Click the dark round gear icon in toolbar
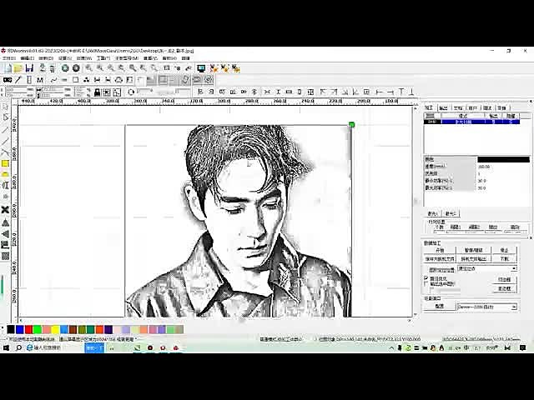534x400 pixels. point(76,68)
